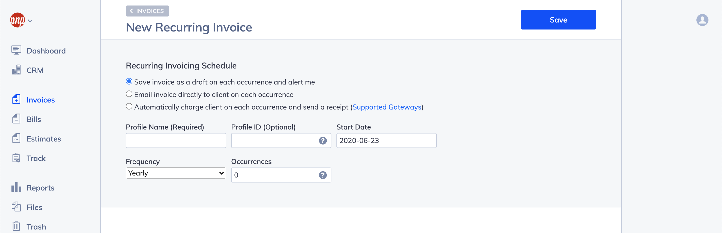
Task: Open Files in the sidebar menu
Action: pos(34,207)
